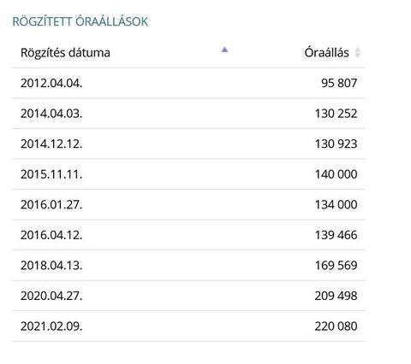The height and width of the screenshot is (364, 411).
Task: Click the 95 807 odometer reading
Action: 339,83
